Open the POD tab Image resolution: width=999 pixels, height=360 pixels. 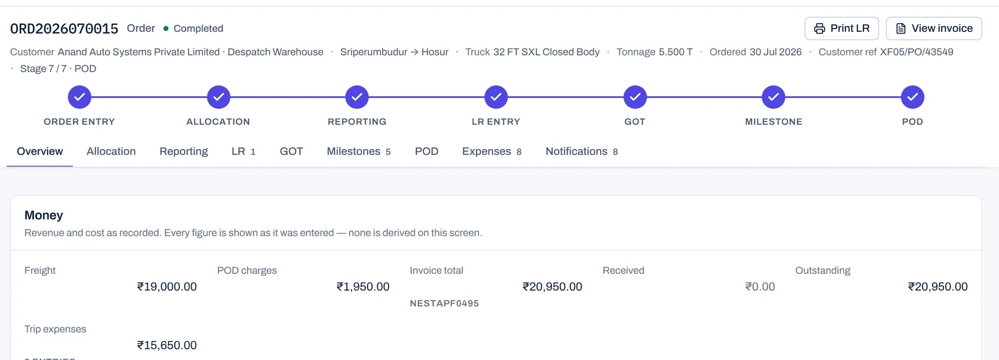coord(426,152)
